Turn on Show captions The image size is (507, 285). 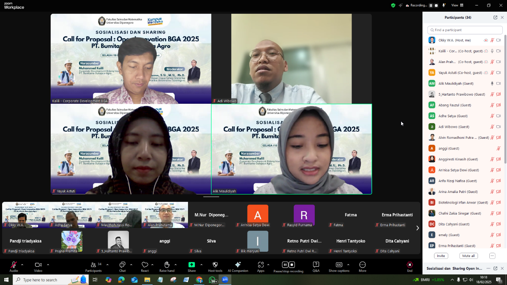339,267
